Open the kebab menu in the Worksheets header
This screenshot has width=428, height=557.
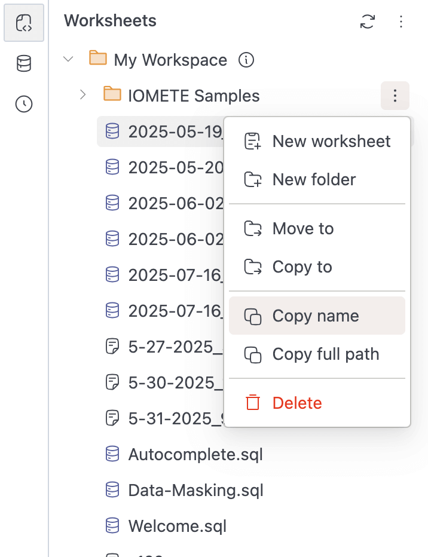401,22
